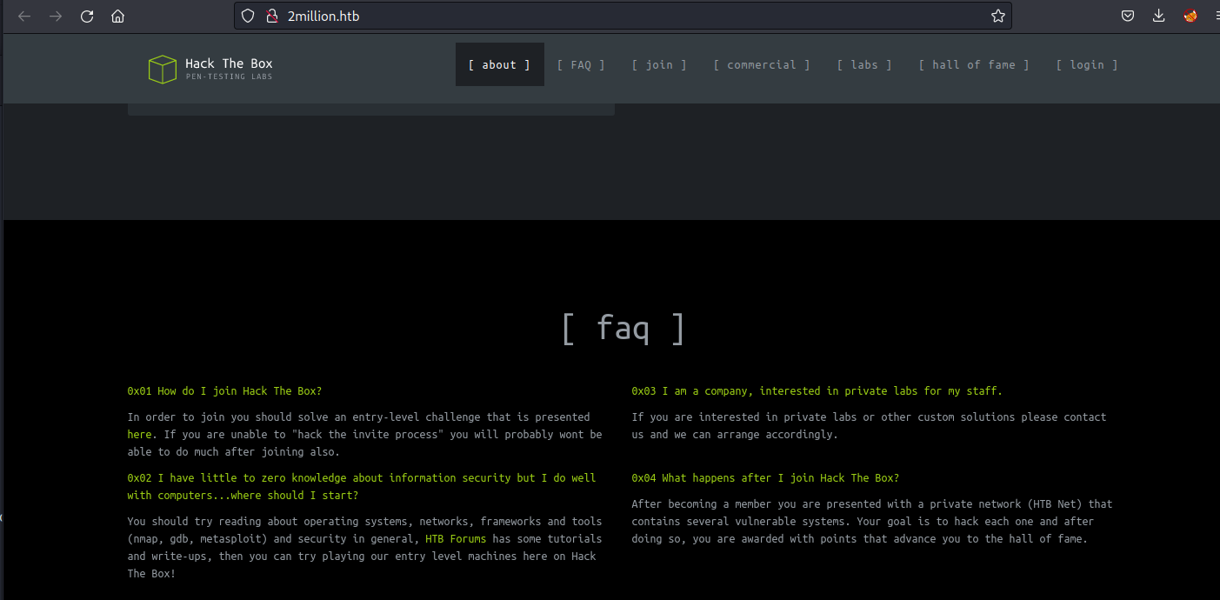Reload the current page
This screenshot has height=600, width=1220.
tap(87, 17)
